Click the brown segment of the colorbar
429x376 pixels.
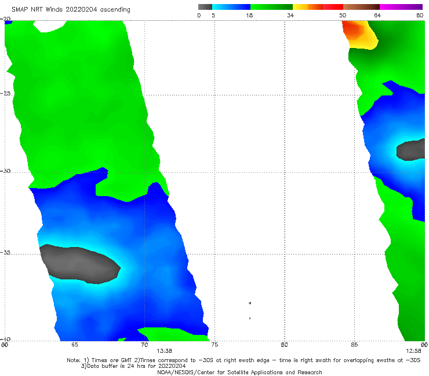361,7
